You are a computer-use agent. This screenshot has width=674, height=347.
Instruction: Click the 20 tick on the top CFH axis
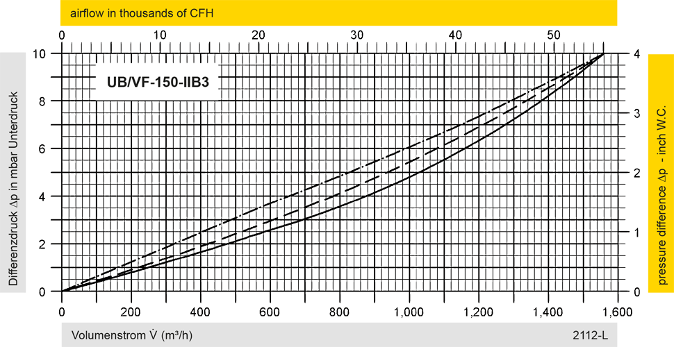(259, 35)
